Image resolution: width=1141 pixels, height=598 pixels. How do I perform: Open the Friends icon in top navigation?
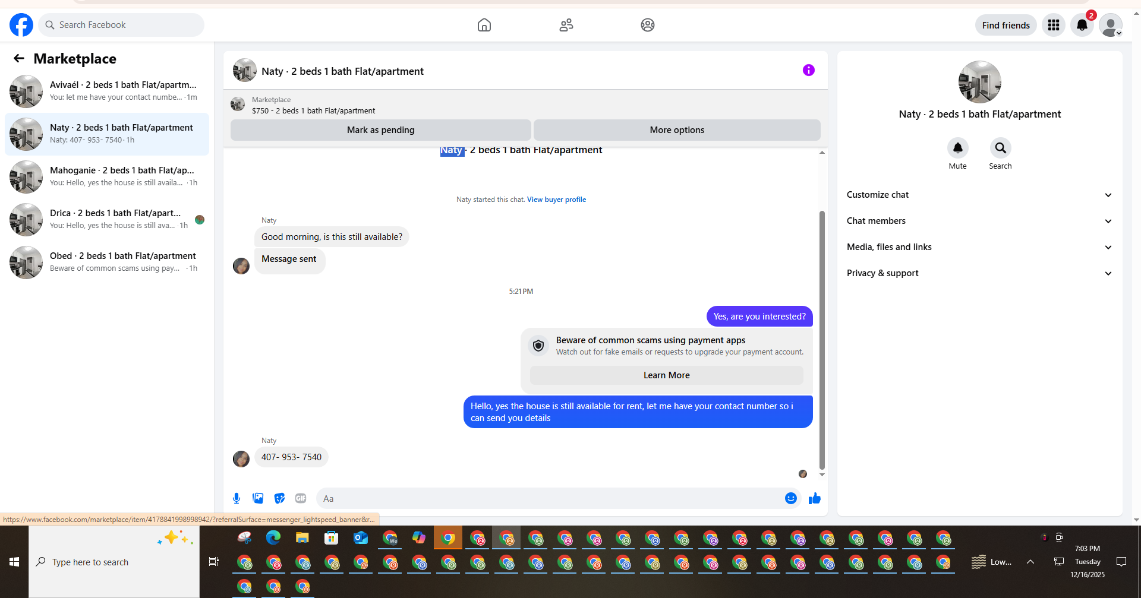tap(566, 25)
